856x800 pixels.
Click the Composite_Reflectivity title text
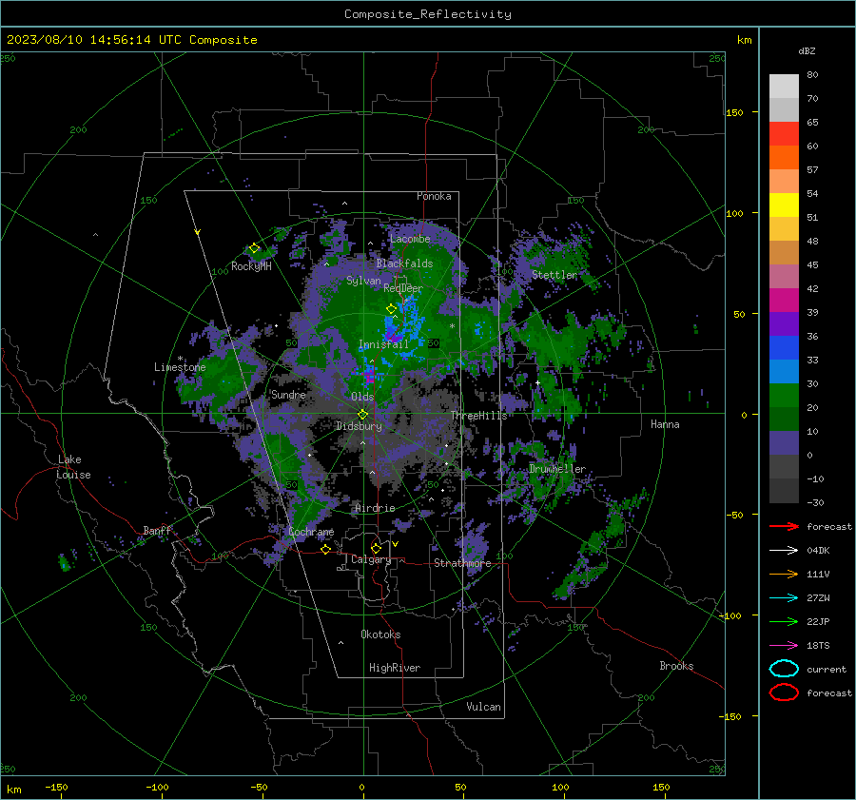coord(428,14)
